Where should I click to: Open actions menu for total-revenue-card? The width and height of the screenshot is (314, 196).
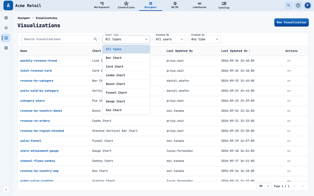coord(288,71)
